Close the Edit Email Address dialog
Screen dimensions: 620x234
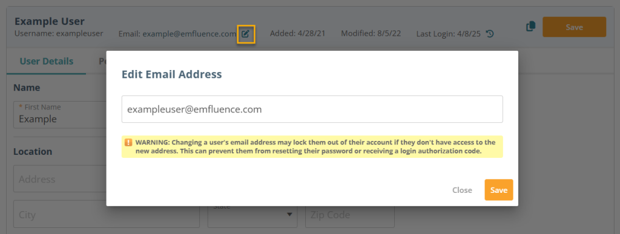[462, 190]
